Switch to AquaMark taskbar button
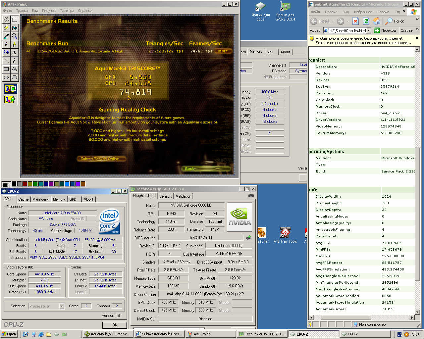The height and width of the screenshot is (339, 424). coord(108,334)
